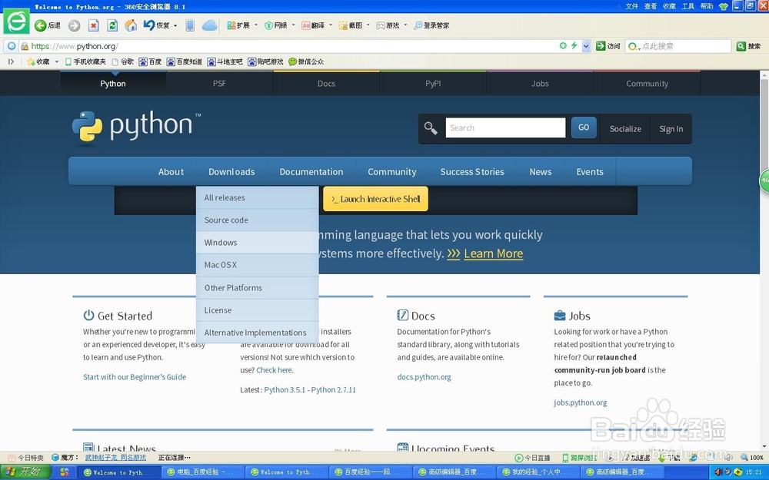The width and height of the screenshot is (769, 480).
Task: Select Source code in Downloads menu
Action: (x=257, y=220)
